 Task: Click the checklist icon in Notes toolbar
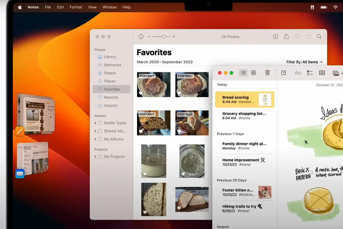tap(310, 73)
